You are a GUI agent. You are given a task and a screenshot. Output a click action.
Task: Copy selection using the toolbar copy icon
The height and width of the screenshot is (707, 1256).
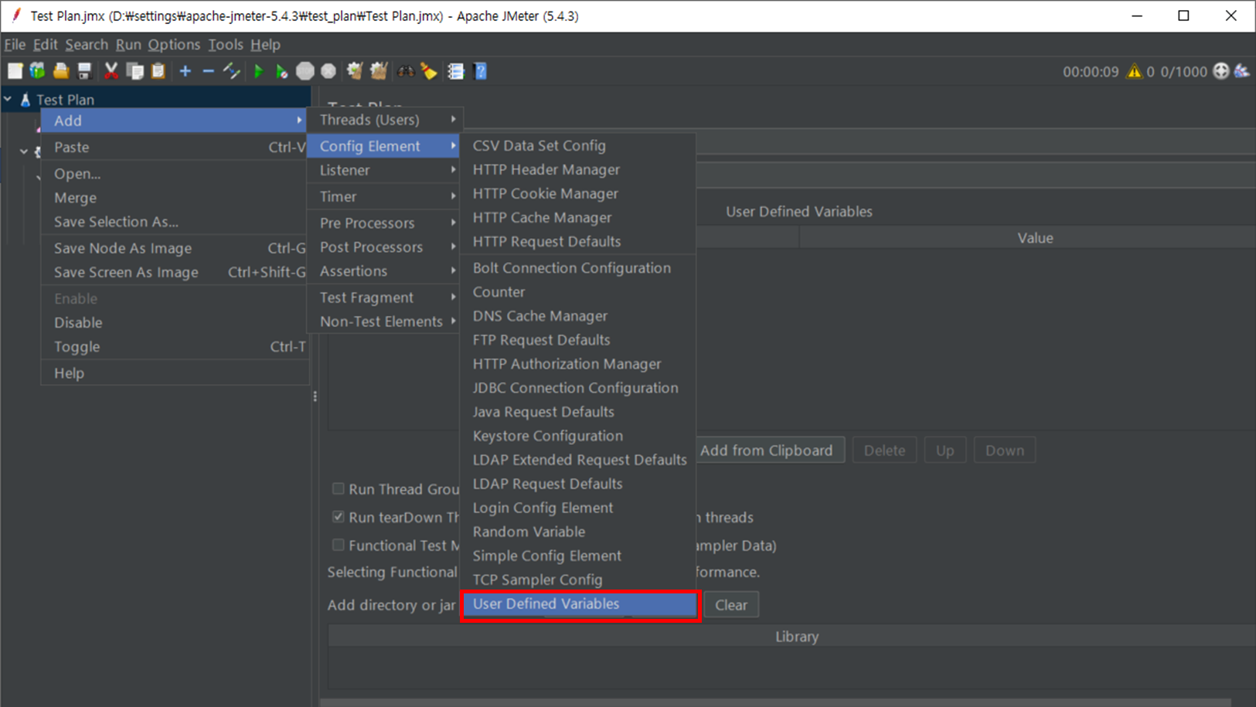(134, 71)
